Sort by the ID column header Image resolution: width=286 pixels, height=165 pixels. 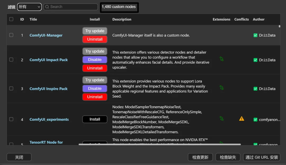point(22,19)
